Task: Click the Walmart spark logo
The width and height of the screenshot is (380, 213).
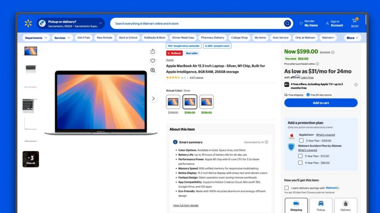Action: pos(28,23)
